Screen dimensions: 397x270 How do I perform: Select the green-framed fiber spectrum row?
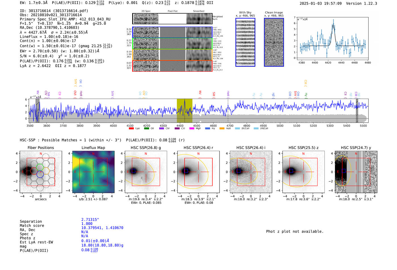tap(172, 43)
